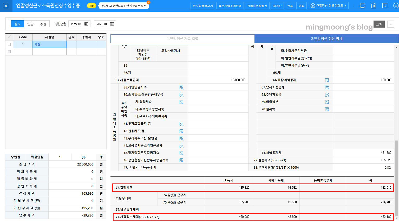Expand the dropdown arrow next to 조회
399x223 pixels.
(391, 24)
